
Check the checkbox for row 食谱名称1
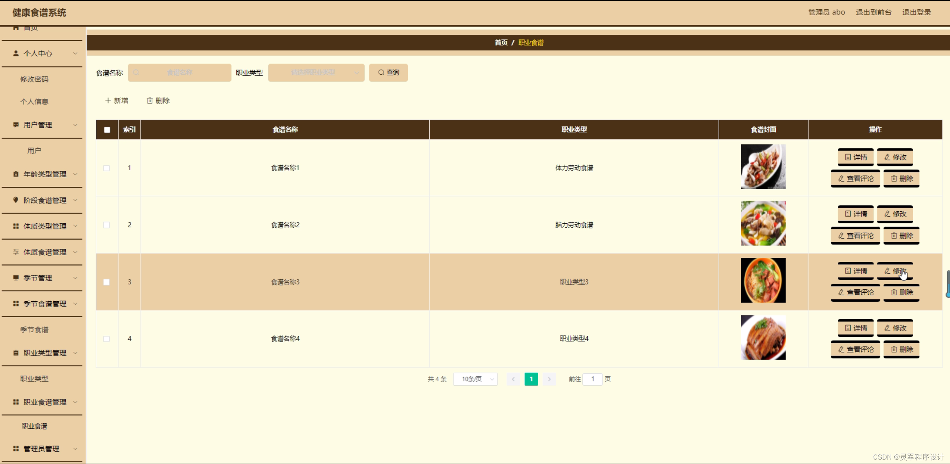point(107,168)
